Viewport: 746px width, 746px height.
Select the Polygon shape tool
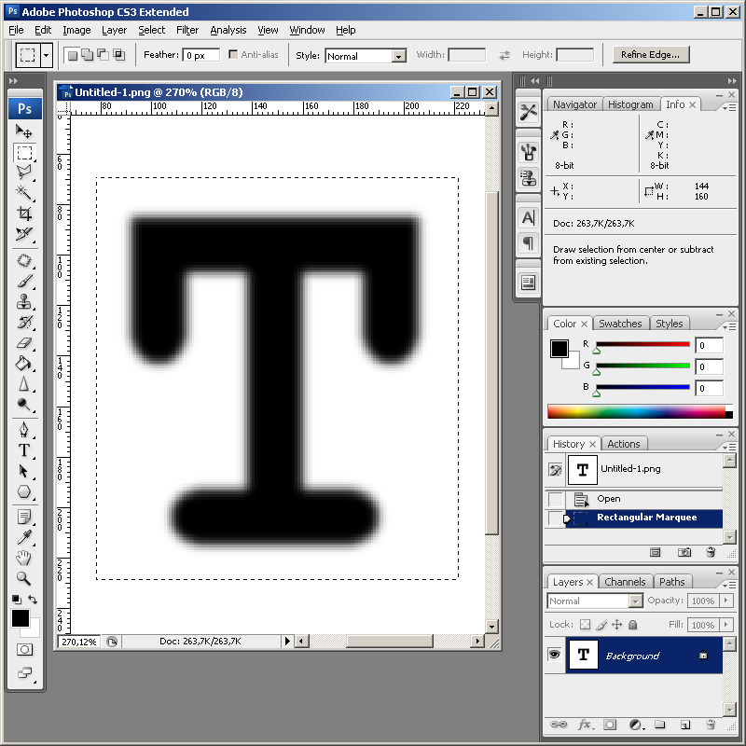(24, 491)
